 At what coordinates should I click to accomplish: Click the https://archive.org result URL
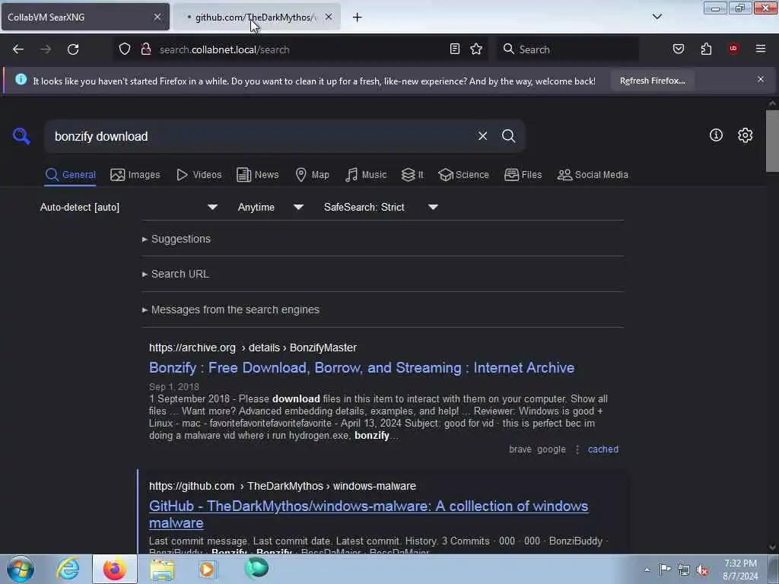coord(253,348)
